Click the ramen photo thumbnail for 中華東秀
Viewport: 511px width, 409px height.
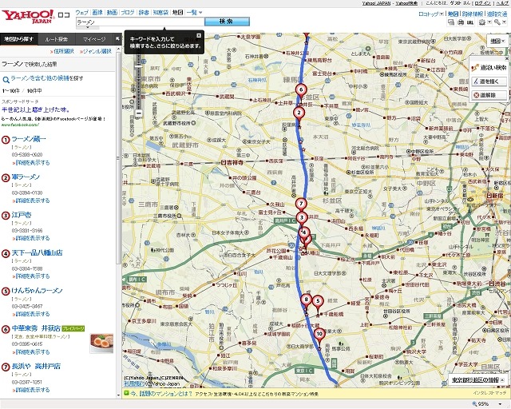click(x=101, y=343)
